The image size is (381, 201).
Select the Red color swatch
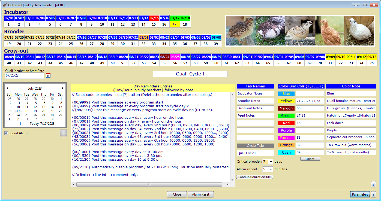point(286,123)
